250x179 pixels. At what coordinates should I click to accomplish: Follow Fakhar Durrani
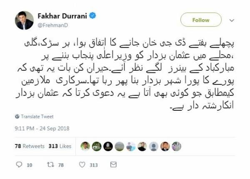click(x=201, y=20)
